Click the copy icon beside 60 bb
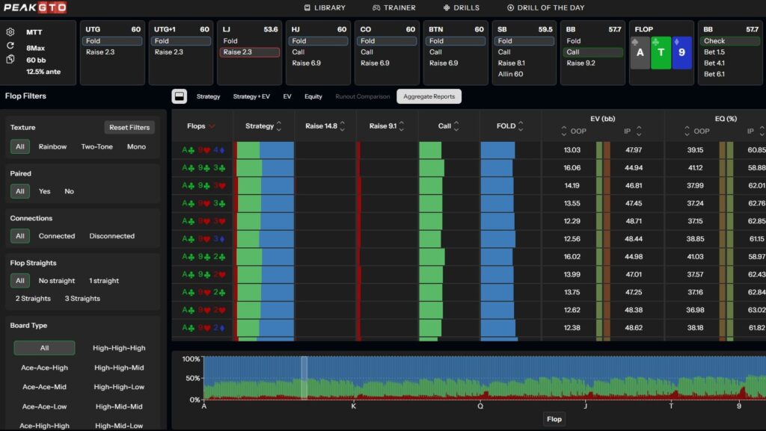Image resolution: width=766 pixels, height=431 pixels. click(10, 59)
